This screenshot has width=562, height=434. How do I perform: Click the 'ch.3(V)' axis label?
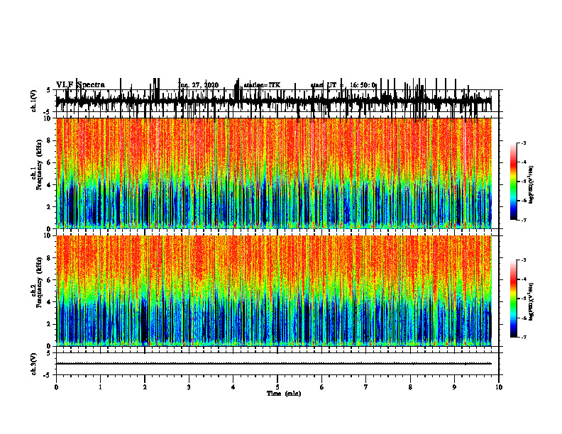34,364
